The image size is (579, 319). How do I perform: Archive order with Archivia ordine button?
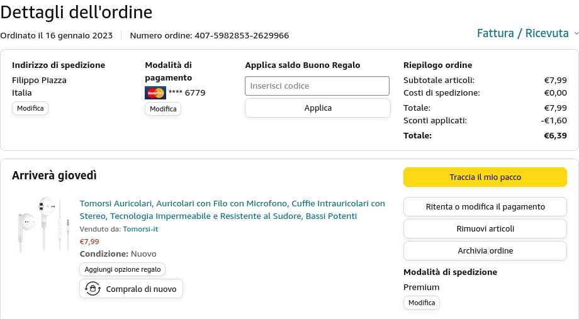point(485,250)
